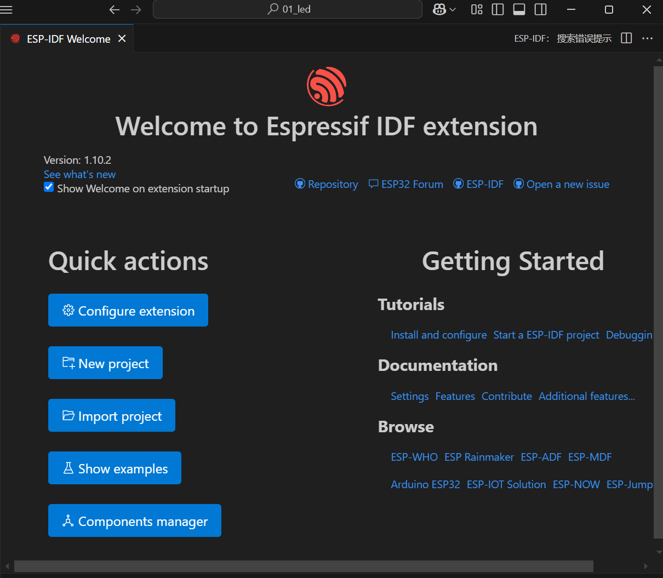
Task: Open the Debugging tutorial link
Action: tap(629, 335)
